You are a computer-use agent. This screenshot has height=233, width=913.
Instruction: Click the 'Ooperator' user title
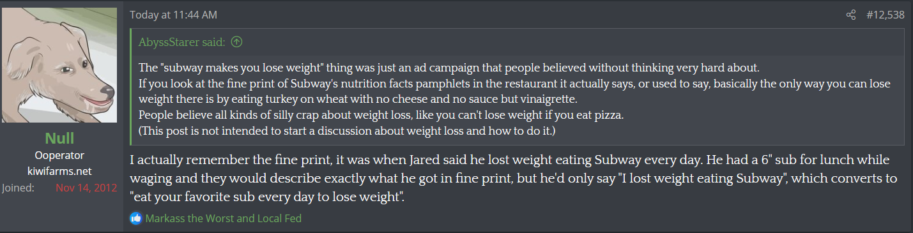click(x=59, y=156)
